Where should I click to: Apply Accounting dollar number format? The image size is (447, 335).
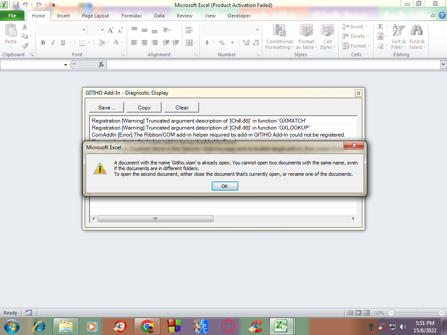[207, 43]
